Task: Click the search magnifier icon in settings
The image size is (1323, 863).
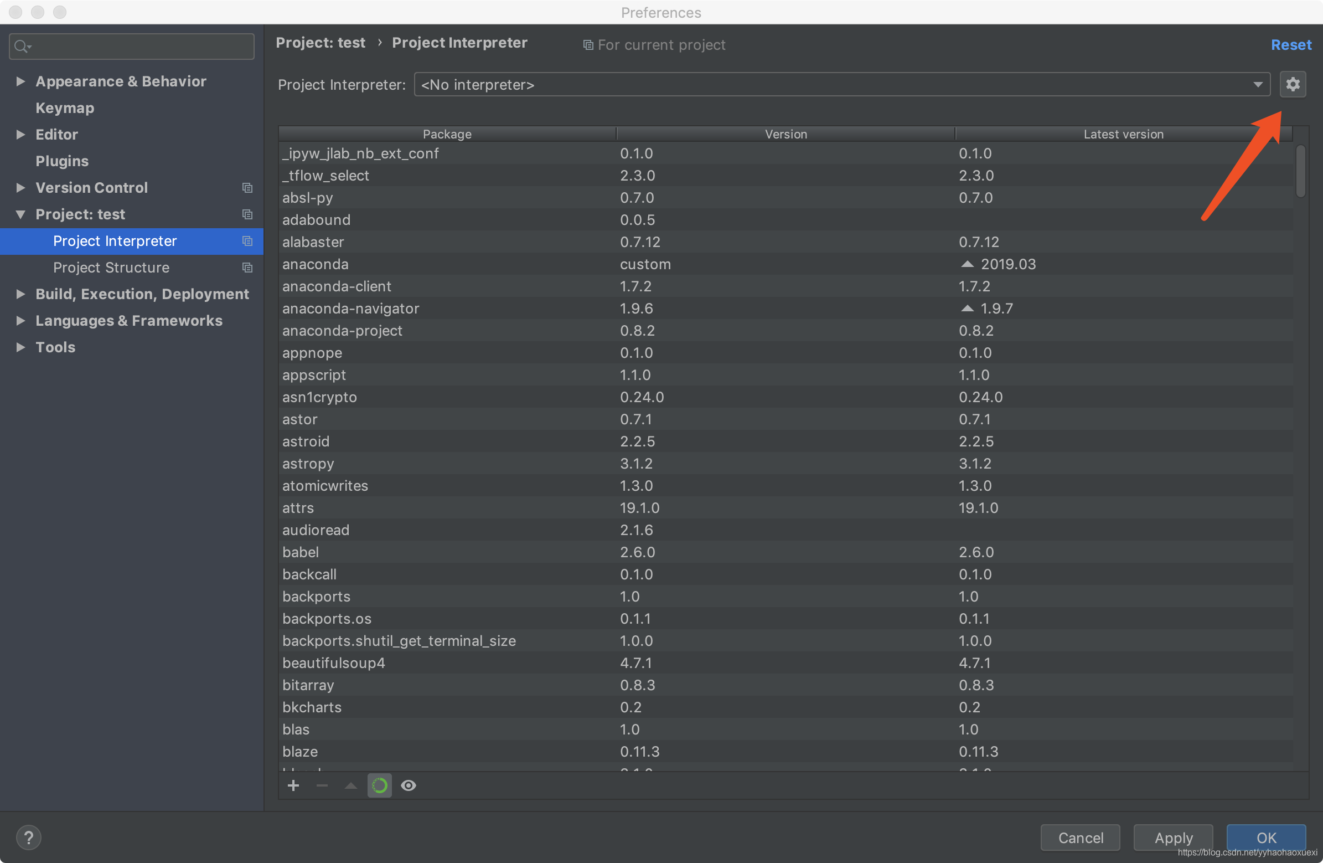Action: 22,46
